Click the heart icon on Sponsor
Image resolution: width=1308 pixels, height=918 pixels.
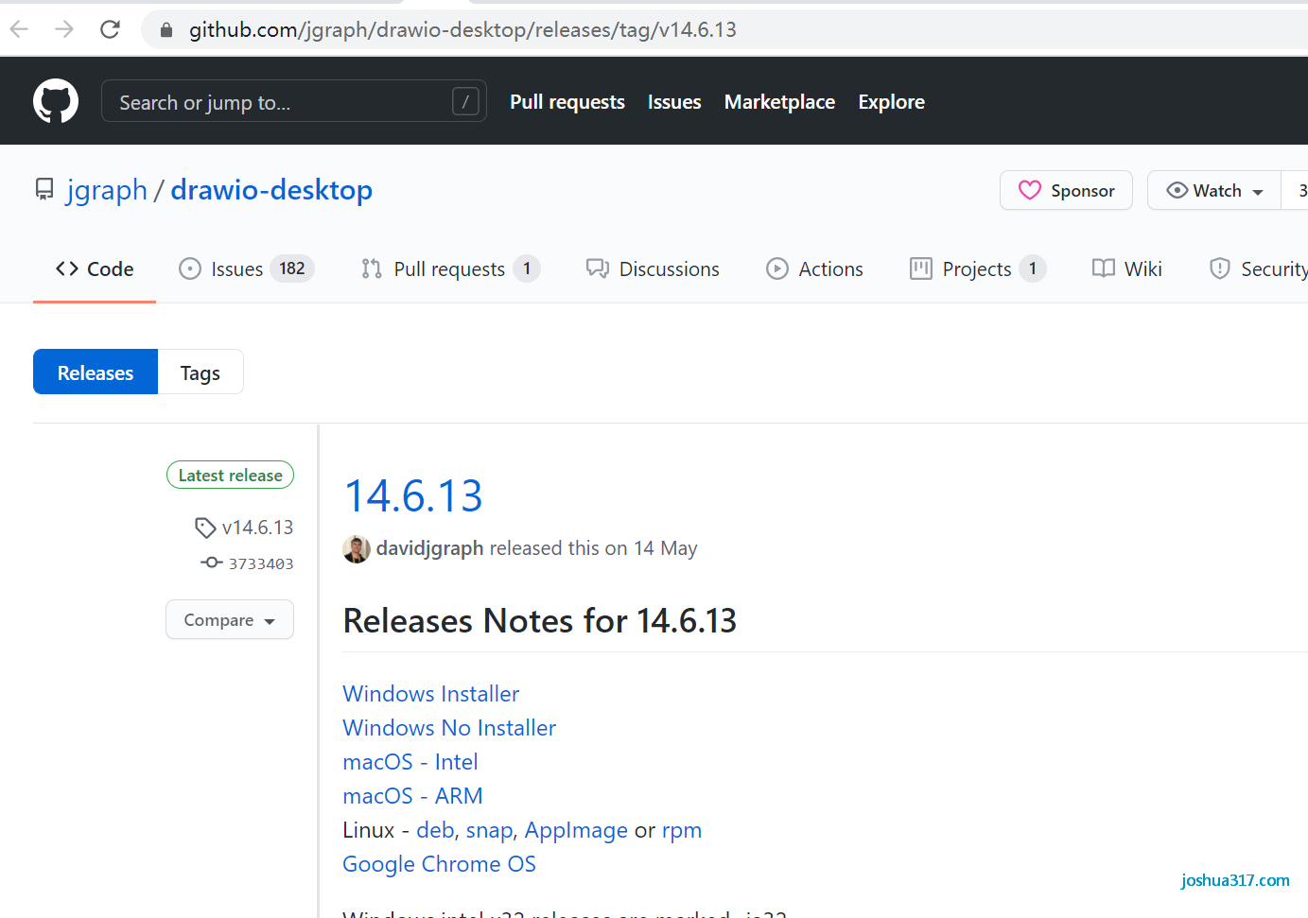click(x=1030, y=190)
